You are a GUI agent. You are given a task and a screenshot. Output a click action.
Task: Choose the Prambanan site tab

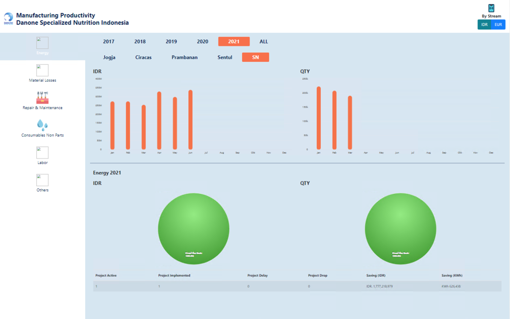coord(184,57)
